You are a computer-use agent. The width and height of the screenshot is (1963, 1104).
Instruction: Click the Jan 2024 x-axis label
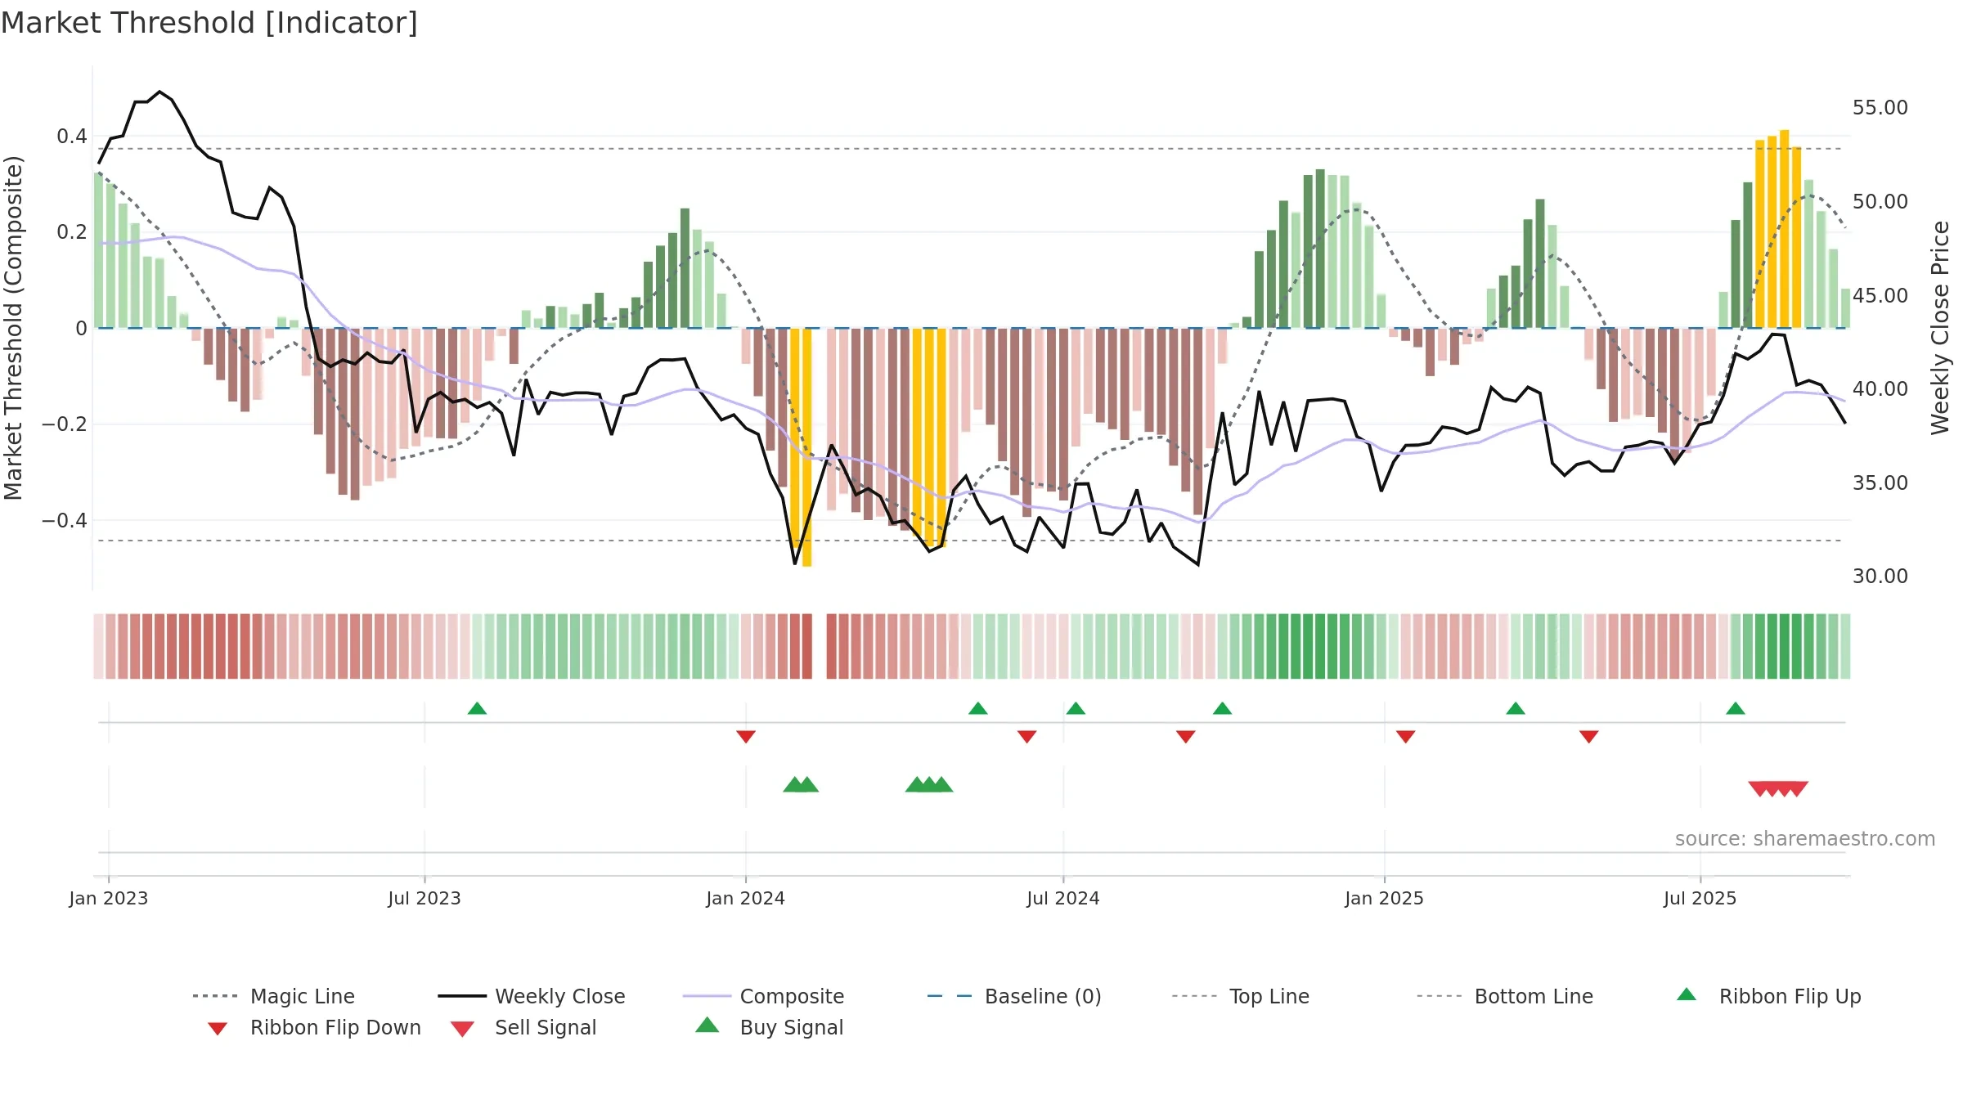coord(746,898)
